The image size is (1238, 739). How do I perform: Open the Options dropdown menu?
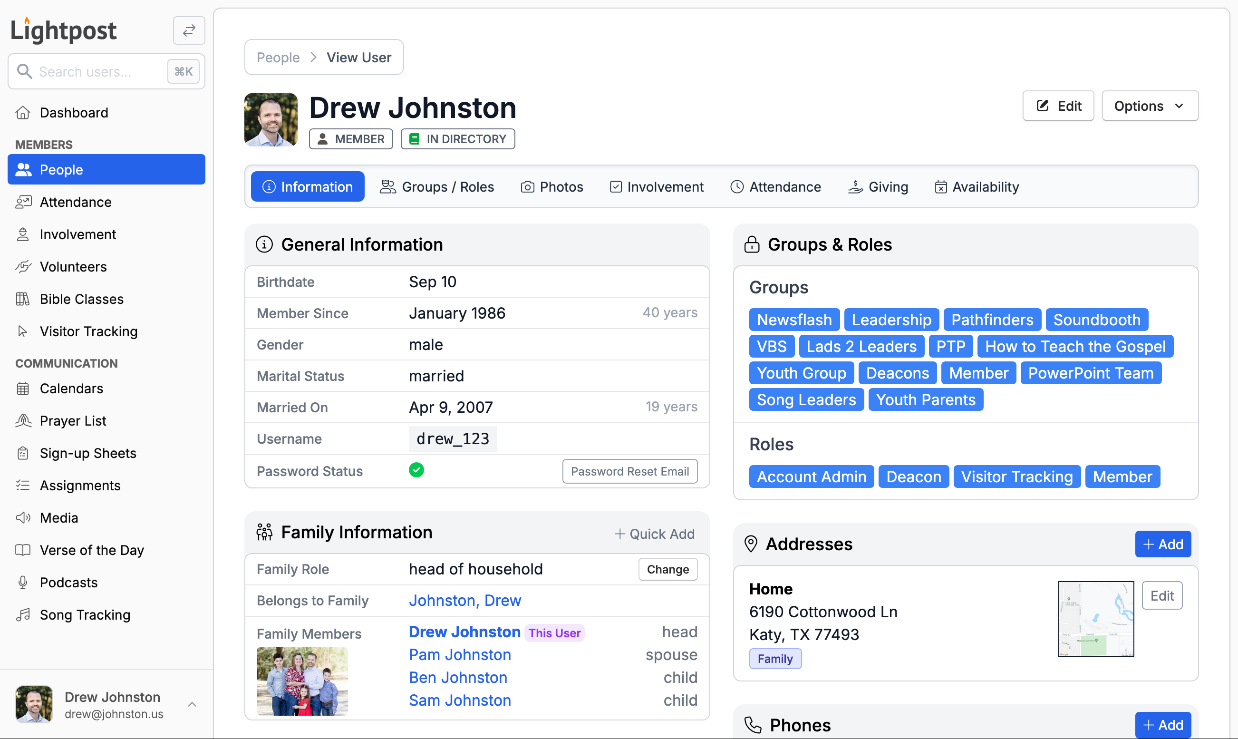point(1150,106)
